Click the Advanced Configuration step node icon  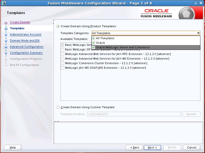pyautogui.click(x=6, y=47)
